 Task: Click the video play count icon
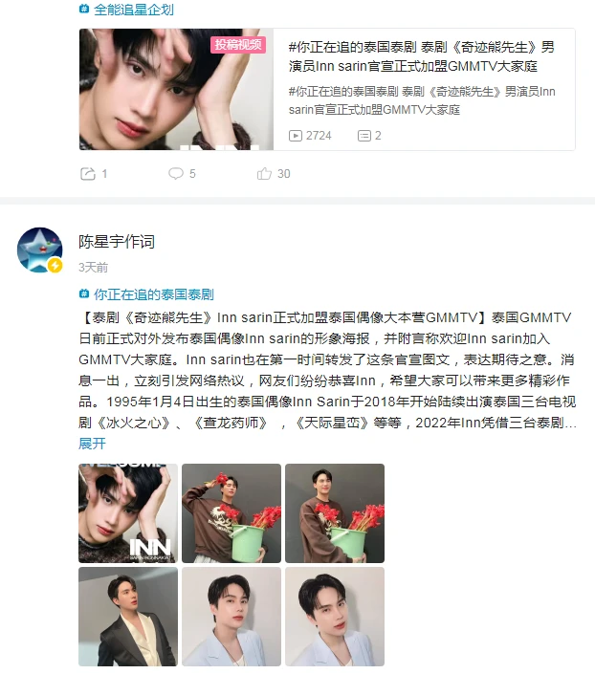(296, 136)
